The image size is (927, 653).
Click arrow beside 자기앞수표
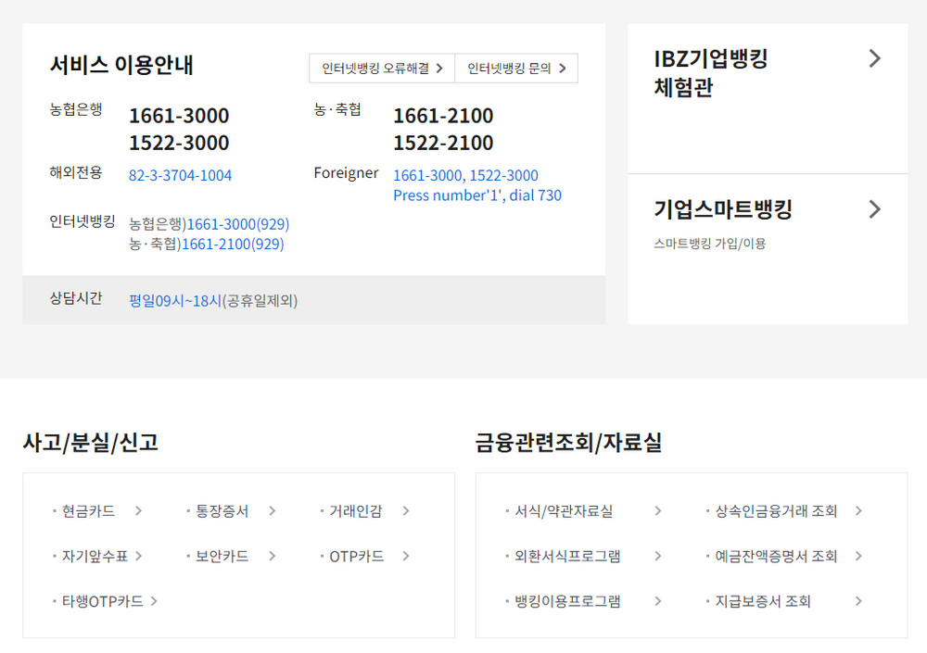[x=138, y=556]
